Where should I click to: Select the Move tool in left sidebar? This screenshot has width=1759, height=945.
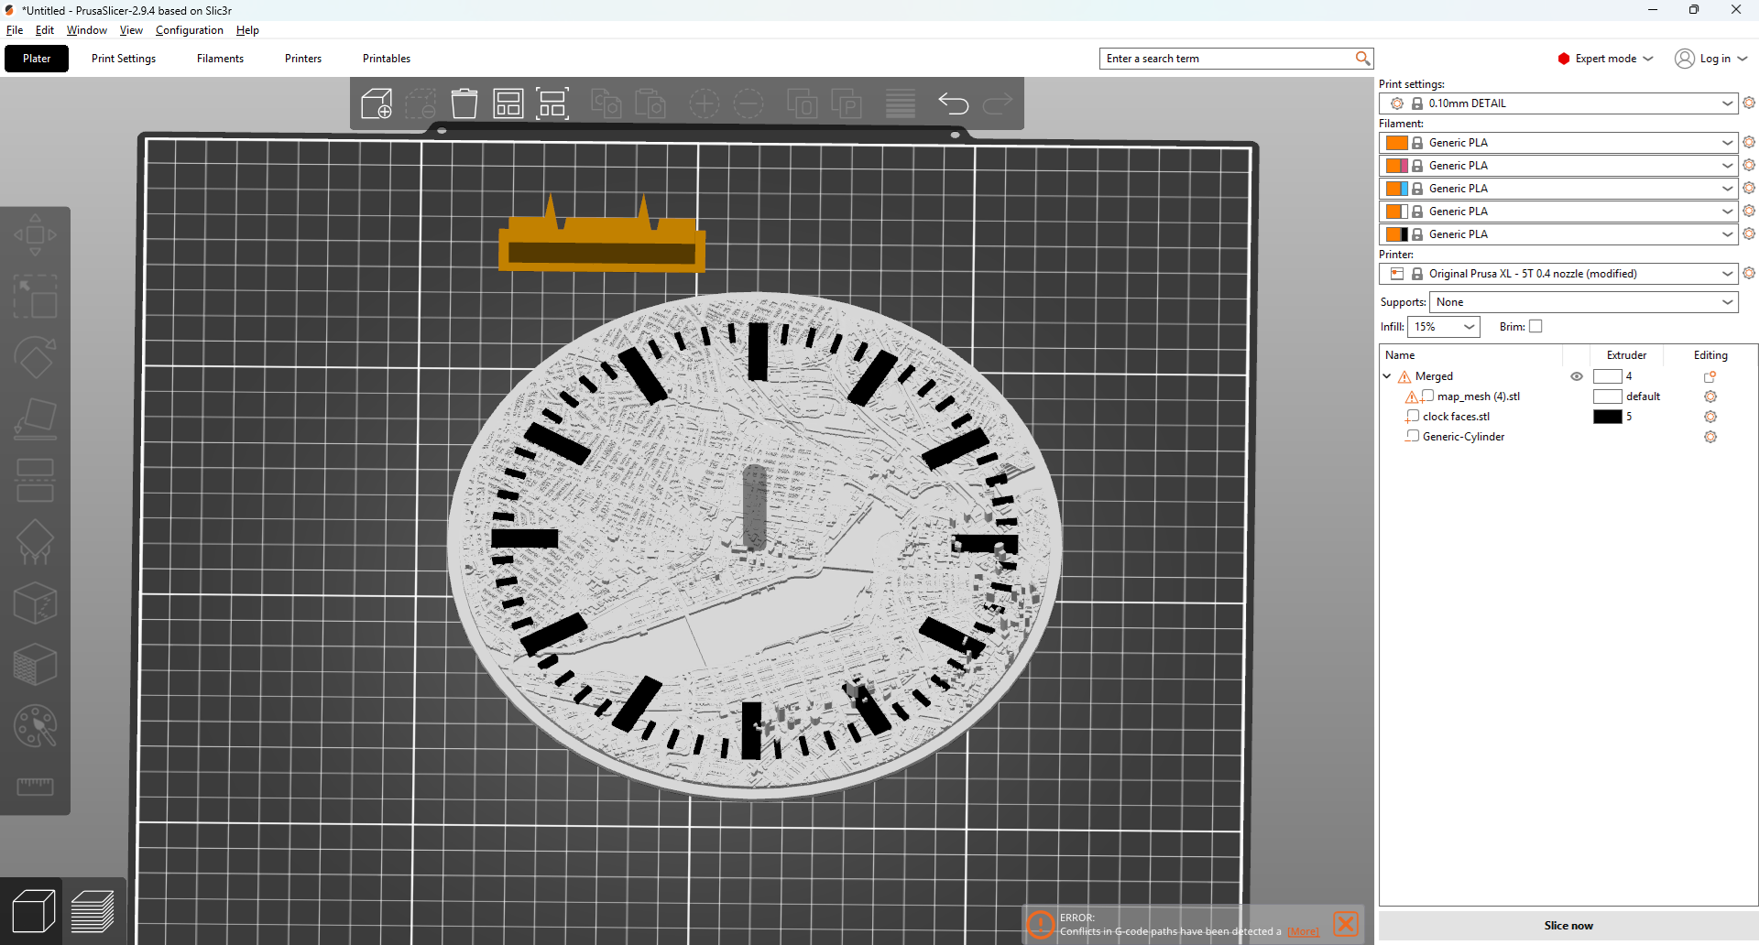click(35, 235)
